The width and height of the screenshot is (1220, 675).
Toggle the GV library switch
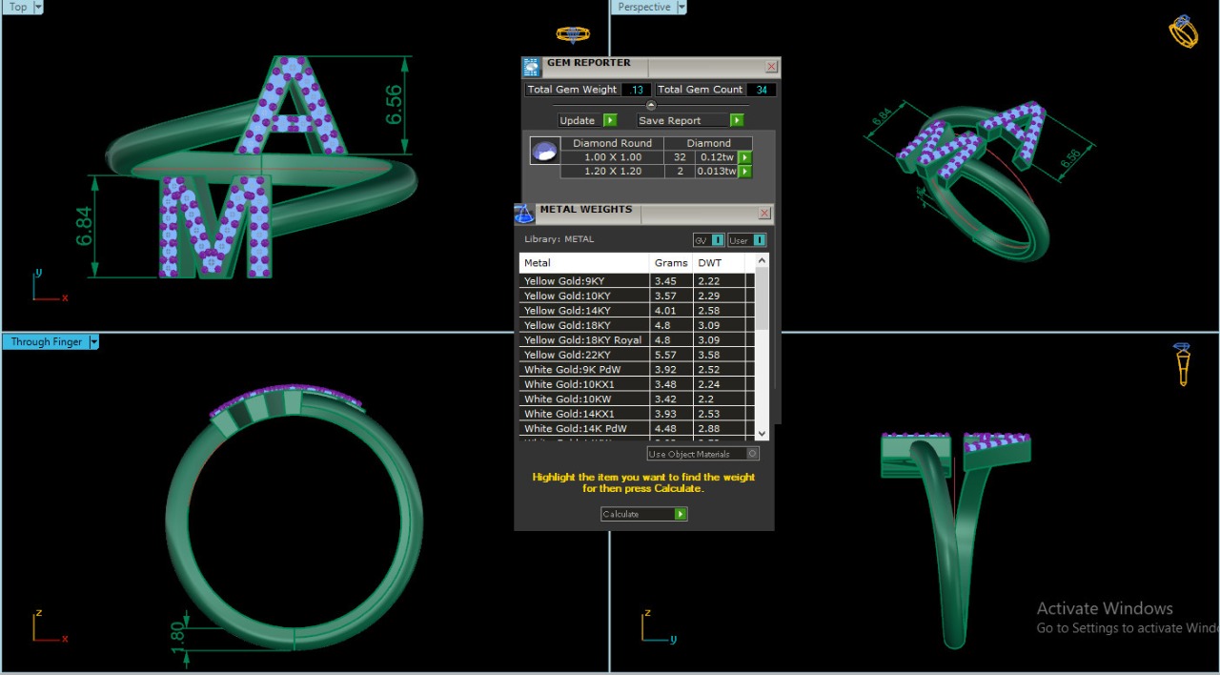(718, 240)
